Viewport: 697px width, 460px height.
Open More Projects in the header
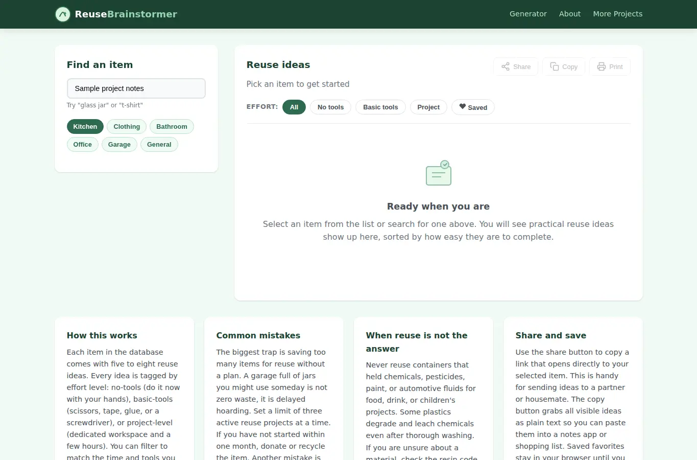pos(618,14)
